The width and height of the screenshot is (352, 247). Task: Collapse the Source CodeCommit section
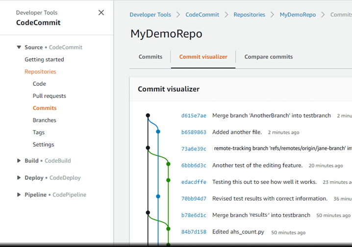click(x=19, y=48)
